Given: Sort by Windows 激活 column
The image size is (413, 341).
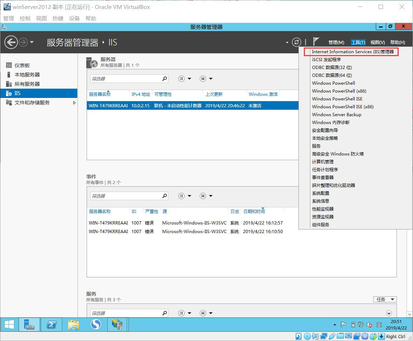Looking at the screenshot, I should click(x=263, y=94).
